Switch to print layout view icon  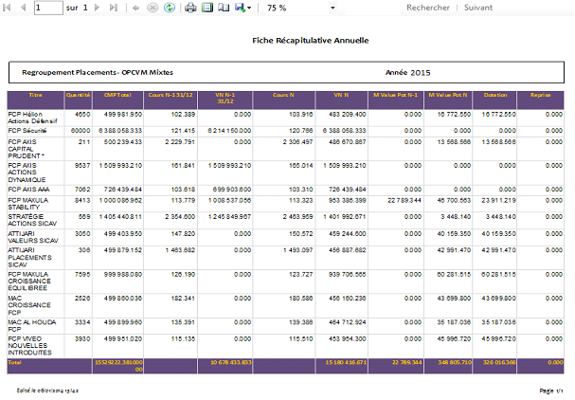tap(207, 8)
